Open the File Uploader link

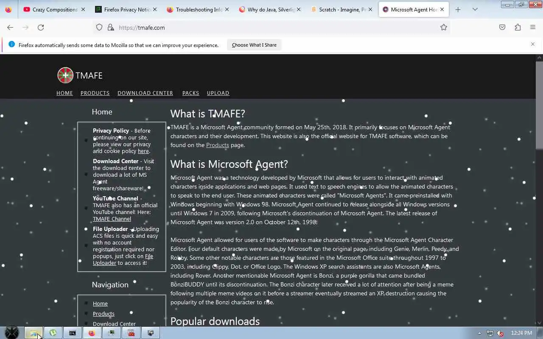[123, 259]
